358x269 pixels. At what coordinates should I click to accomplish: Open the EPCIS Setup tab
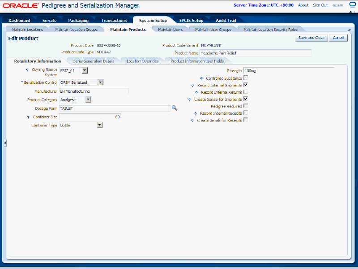click(x=192, y=20)
